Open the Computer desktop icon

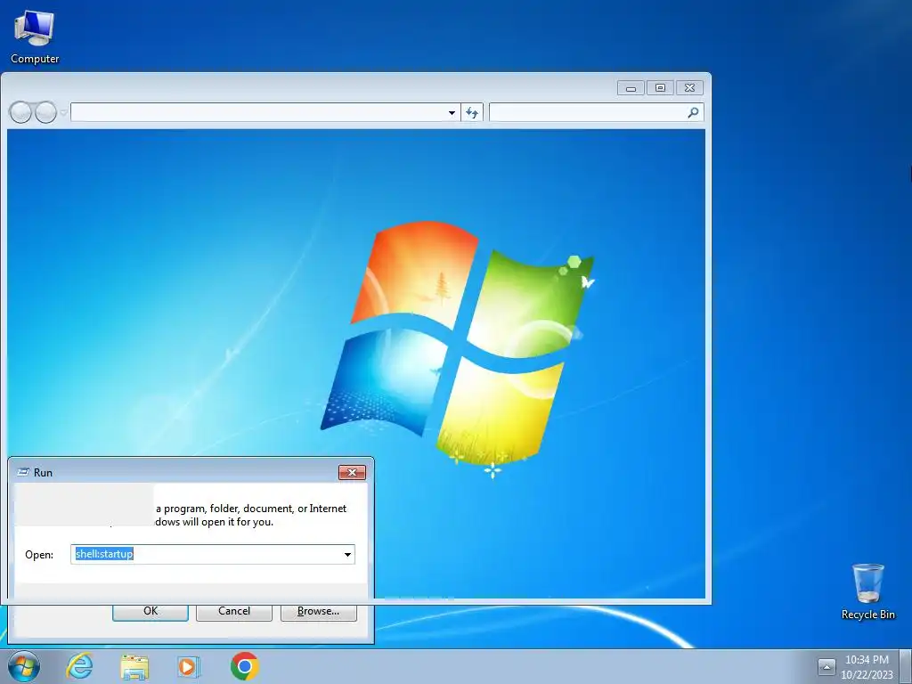[35, 37]
